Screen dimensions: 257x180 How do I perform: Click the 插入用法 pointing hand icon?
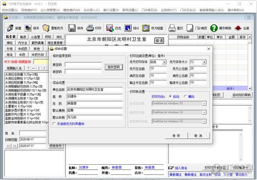[171, 168]
